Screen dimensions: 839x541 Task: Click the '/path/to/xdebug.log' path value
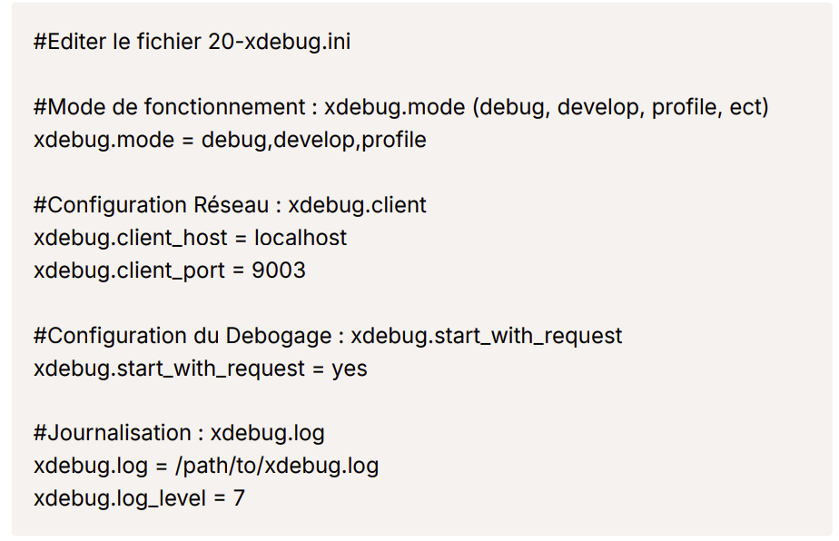click(x=277, y=466)
